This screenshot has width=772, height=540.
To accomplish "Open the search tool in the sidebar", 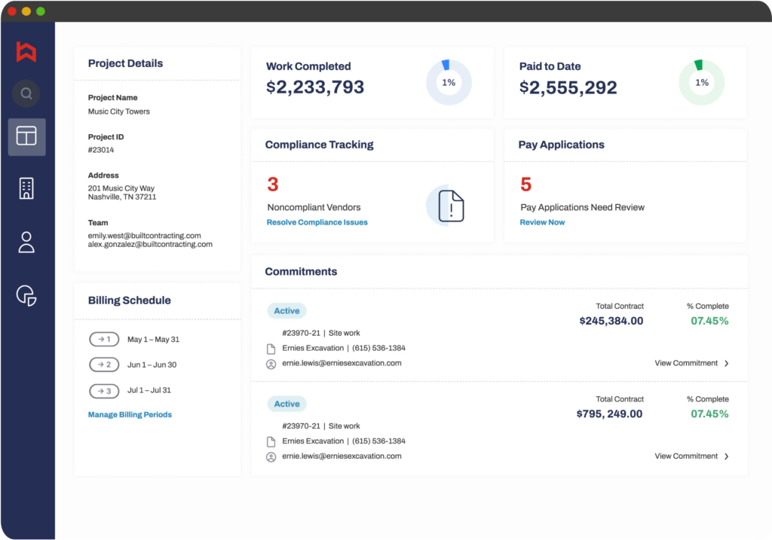I will tap(26, 93).
